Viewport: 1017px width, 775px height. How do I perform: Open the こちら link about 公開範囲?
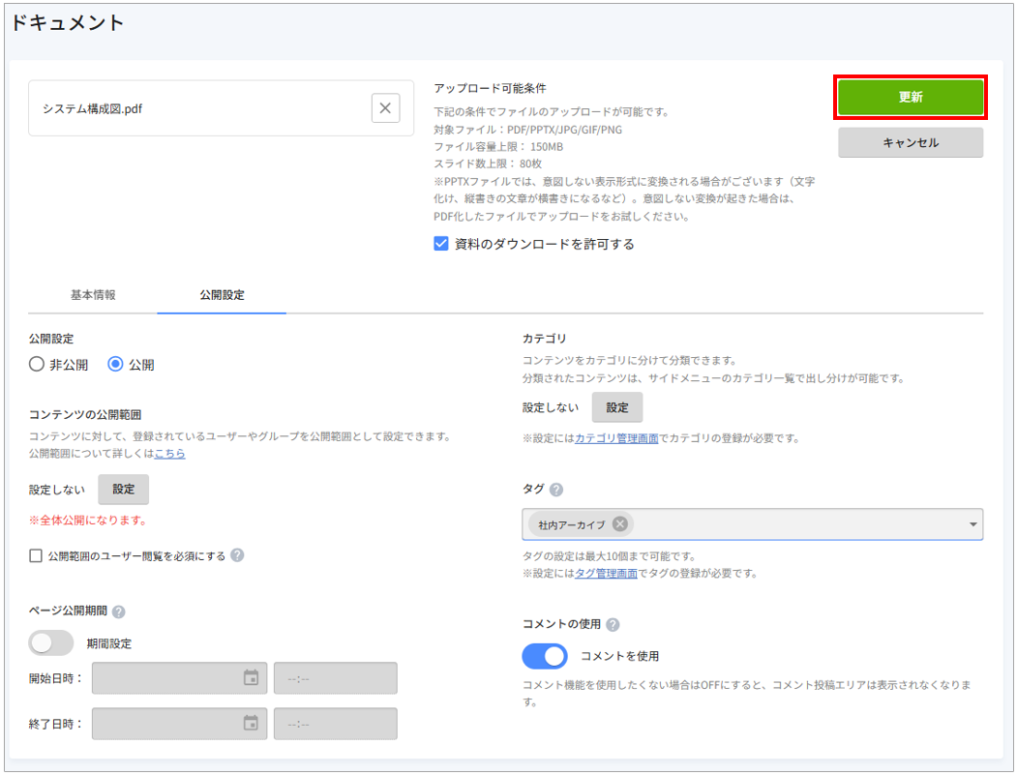tap(170, 454)
